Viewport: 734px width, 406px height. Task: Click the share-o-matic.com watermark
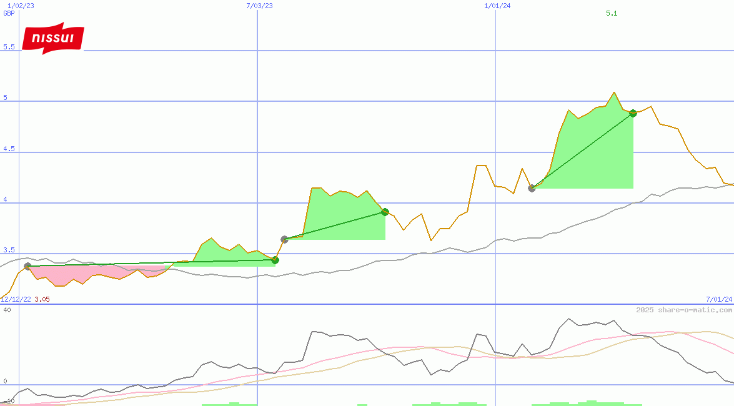[684, 310]
